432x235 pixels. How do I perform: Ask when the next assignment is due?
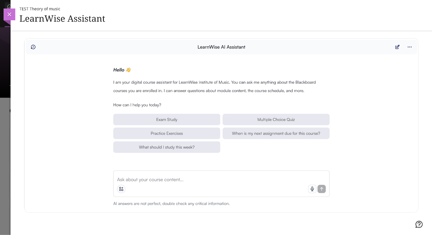[x=276, y=133]
